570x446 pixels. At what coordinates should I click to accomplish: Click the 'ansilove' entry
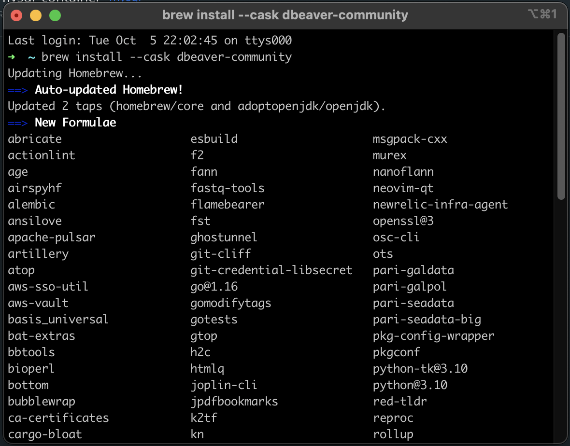[x=35, y=221]
